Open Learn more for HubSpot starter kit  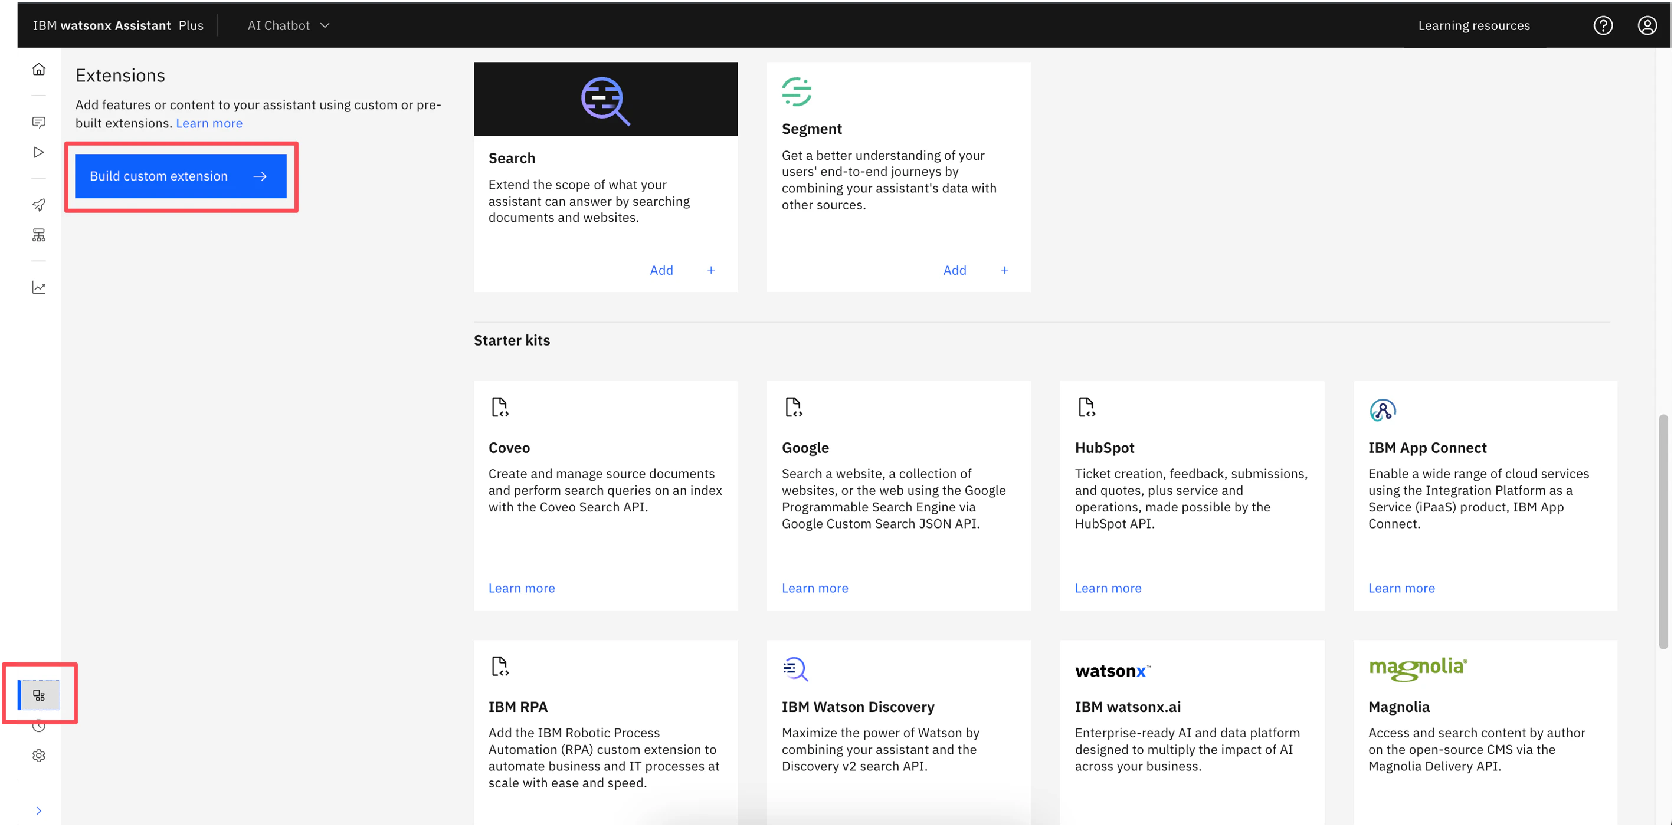coord(1108,588)
